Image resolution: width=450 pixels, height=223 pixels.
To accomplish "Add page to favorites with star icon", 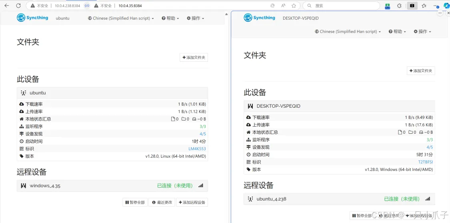I will (x=294, y=6).
